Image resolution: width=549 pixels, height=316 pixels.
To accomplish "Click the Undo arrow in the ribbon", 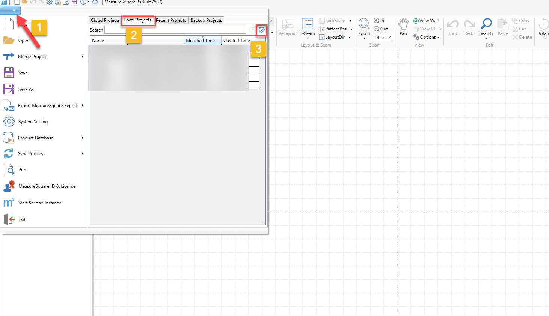I will pyautogui.click(x=453, y=24).
